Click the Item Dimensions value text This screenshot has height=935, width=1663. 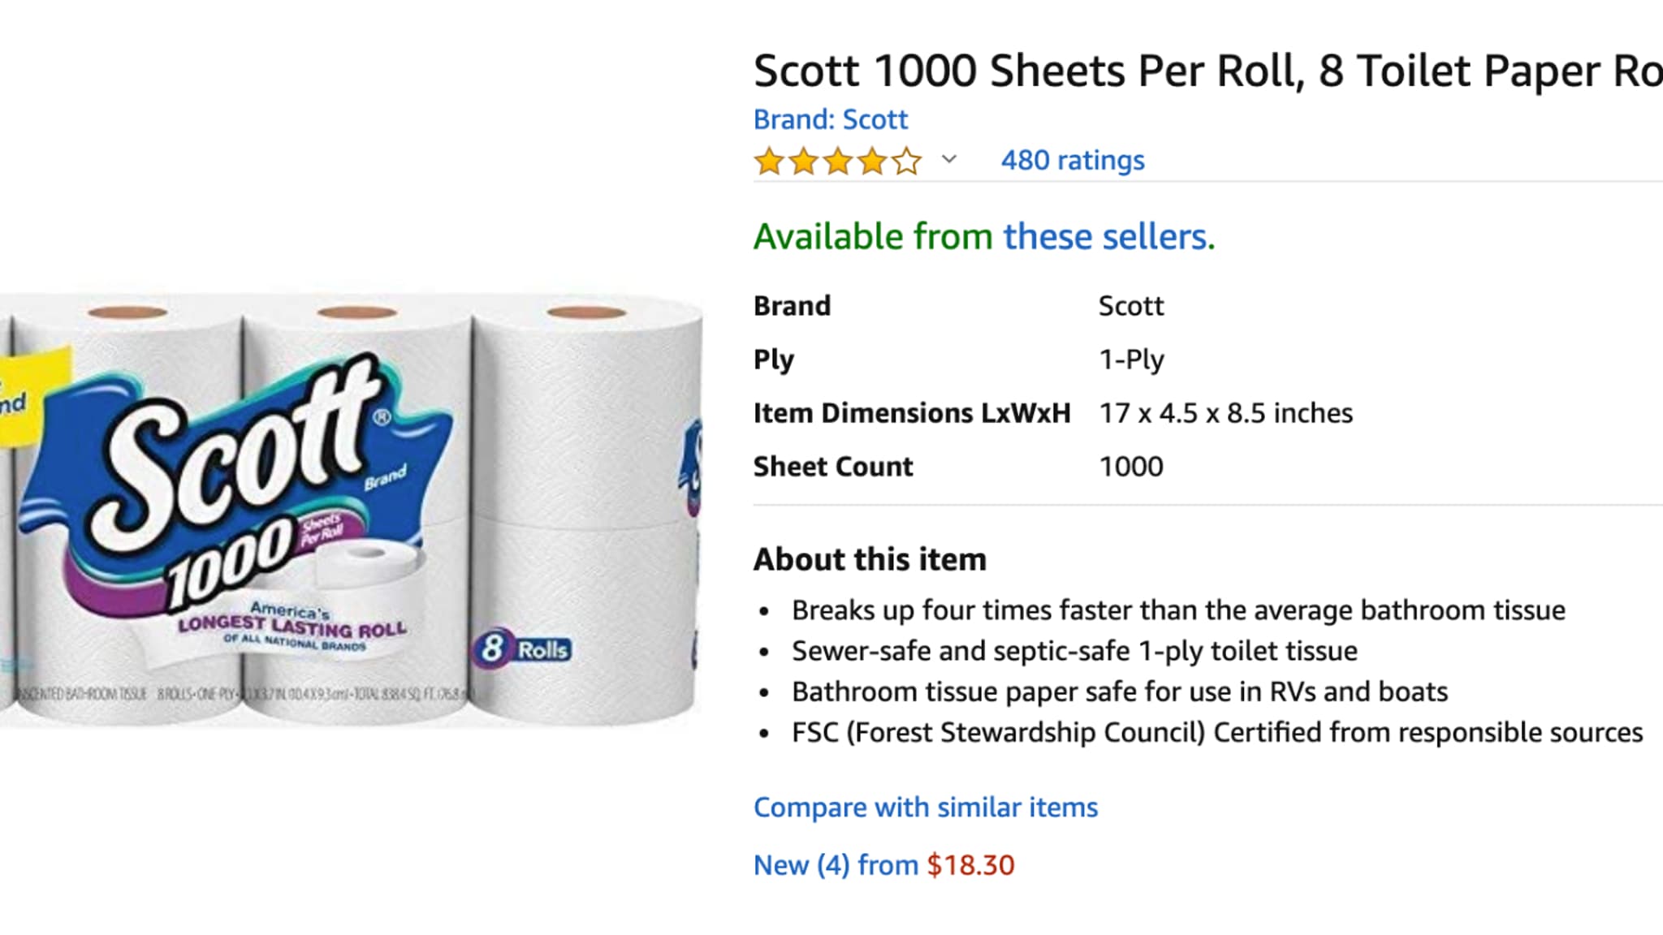[1225, 413]
